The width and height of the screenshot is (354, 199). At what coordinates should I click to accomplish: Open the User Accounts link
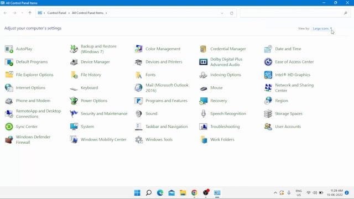click(288, 127)
